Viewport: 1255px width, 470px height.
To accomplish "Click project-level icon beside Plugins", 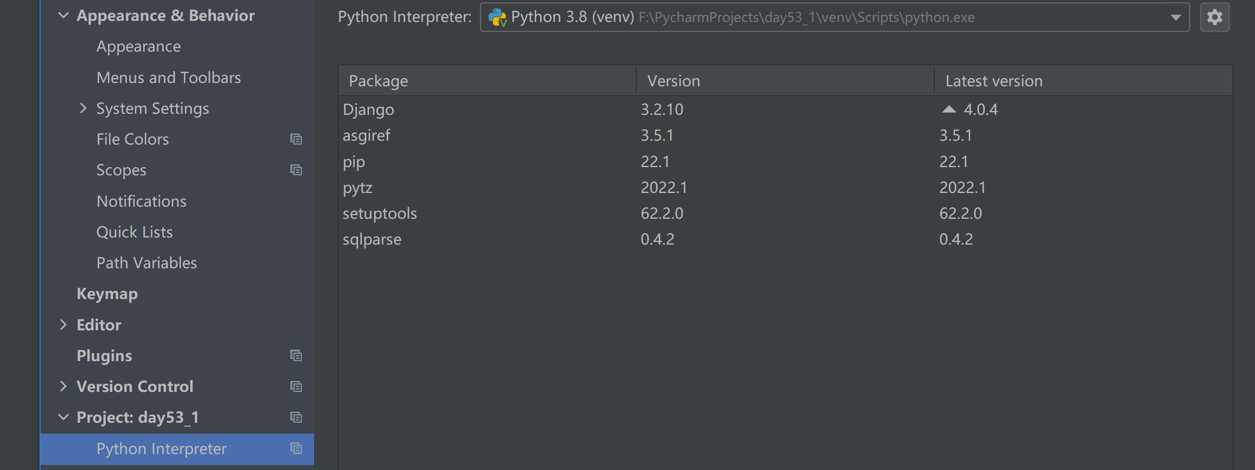I will click(296, 356).
